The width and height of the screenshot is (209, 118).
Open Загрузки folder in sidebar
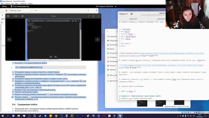[112, 57]
